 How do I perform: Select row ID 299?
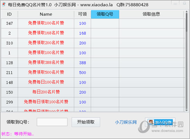[93, 102]
